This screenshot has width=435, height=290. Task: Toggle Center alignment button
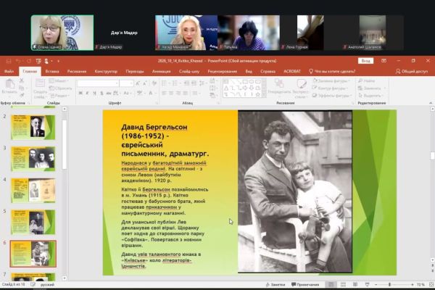[x=171, y=94]
